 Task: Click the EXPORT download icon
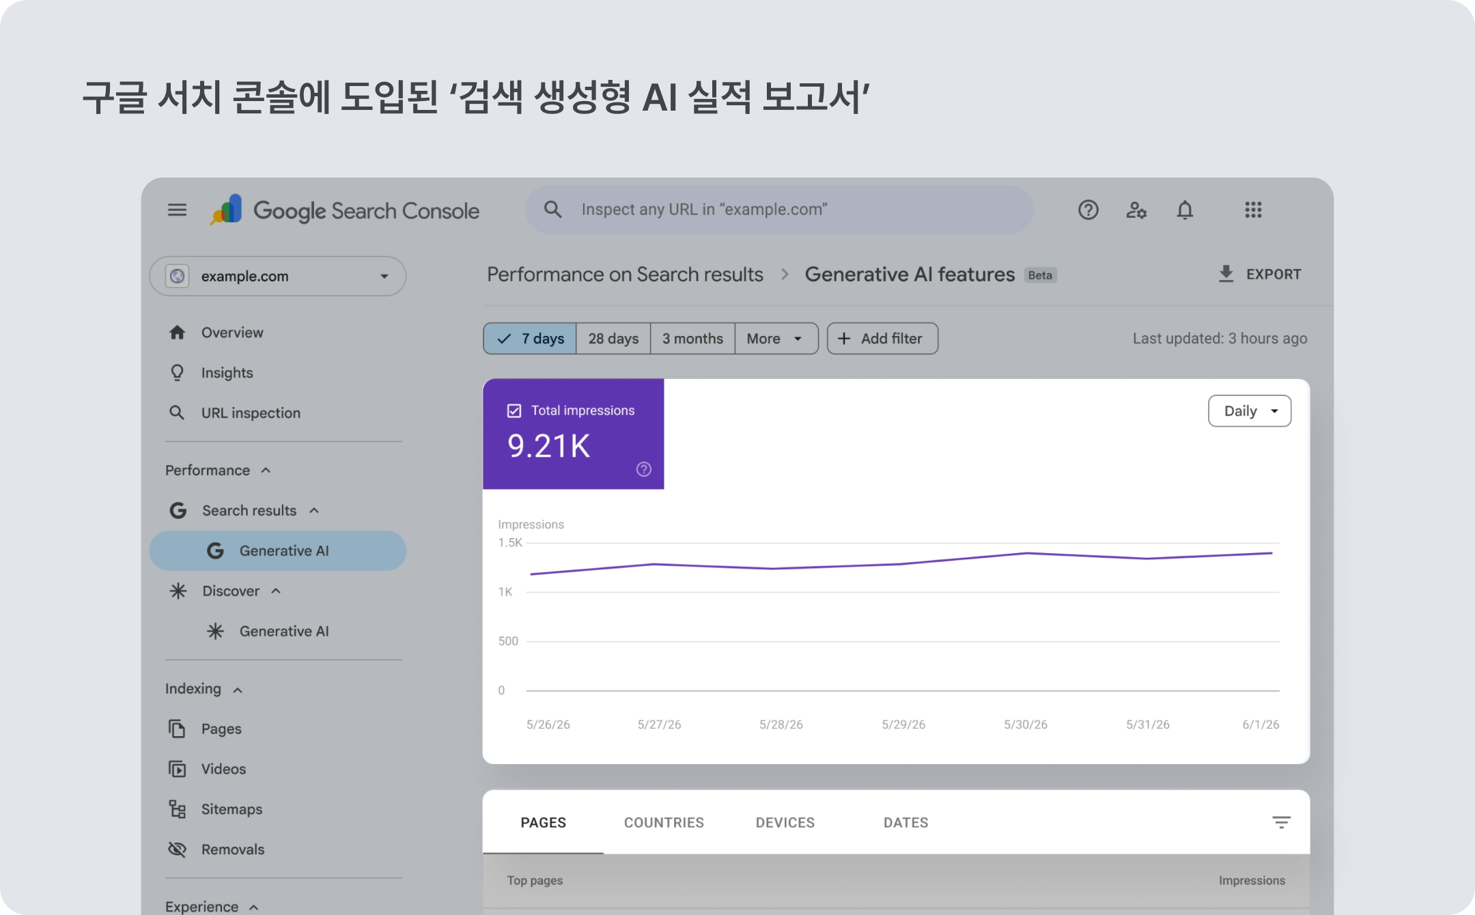(x=1226, y=274)
